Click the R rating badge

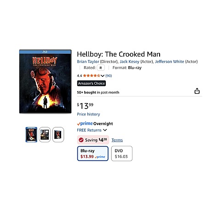click(101, 68)
